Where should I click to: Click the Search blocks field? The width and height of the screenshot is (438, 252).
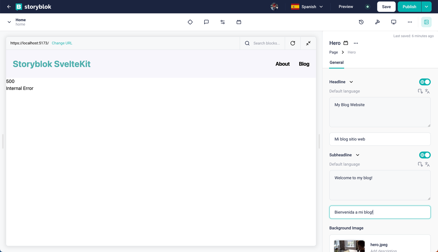click(x=267, y=43)
